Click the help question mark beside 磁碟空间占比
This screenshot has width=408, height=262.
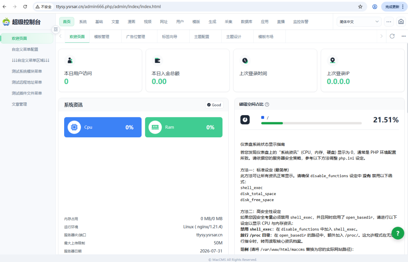tap(267, 104)
